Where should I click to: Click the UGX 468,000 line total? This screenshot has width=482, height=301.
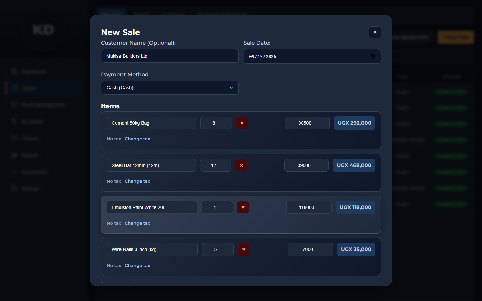(x=354, y=165)
